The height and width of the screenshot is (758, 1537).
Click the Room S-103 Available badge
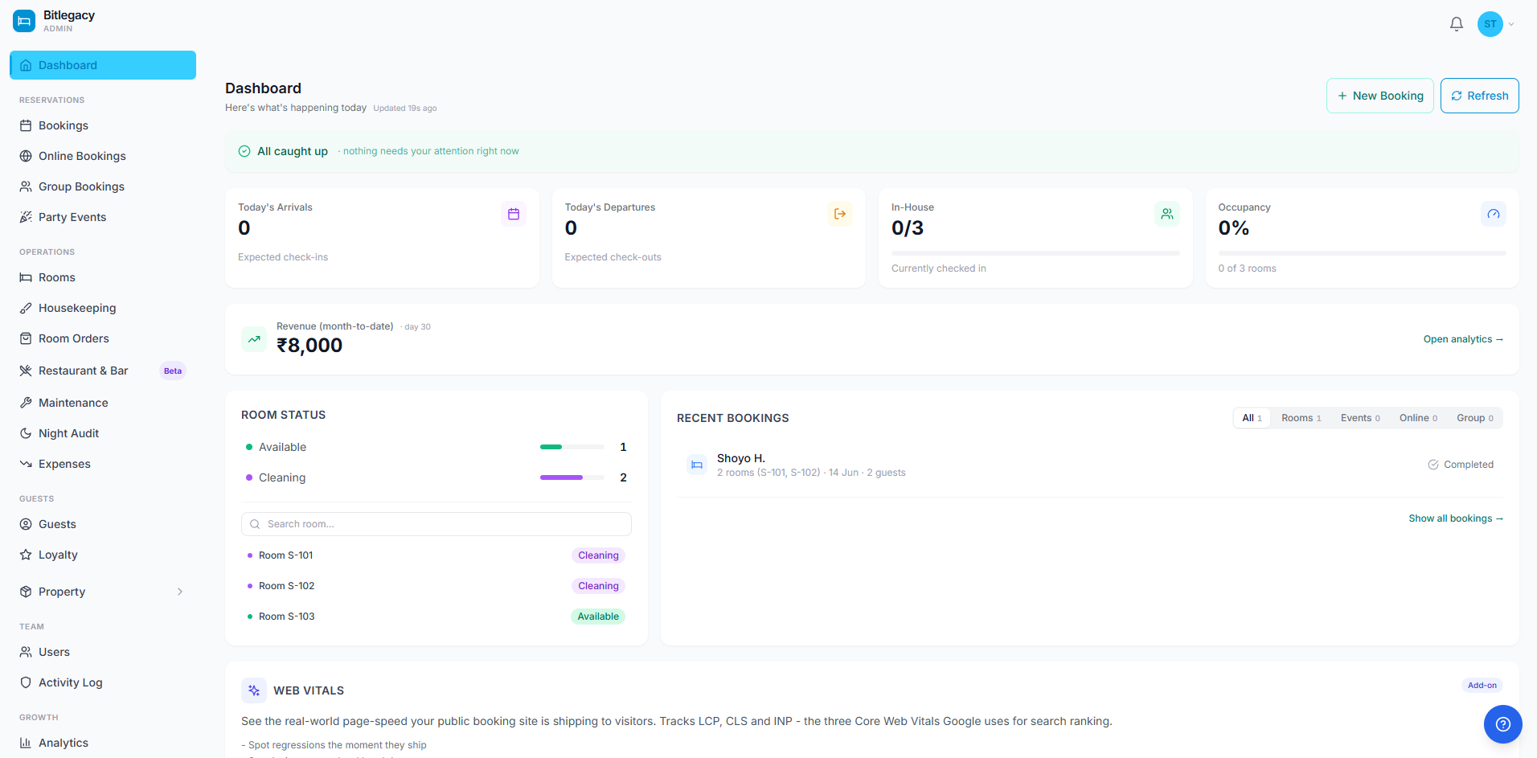click(598, 617)
